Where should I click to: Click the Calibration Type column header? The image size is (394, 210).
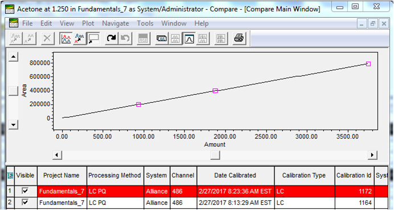305,176
